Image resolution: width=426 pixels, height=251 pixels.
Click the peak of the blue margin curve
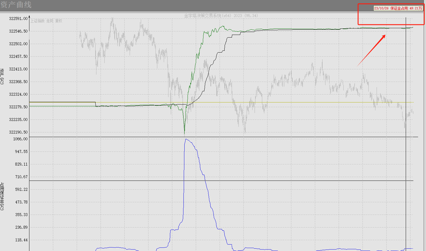186,139
